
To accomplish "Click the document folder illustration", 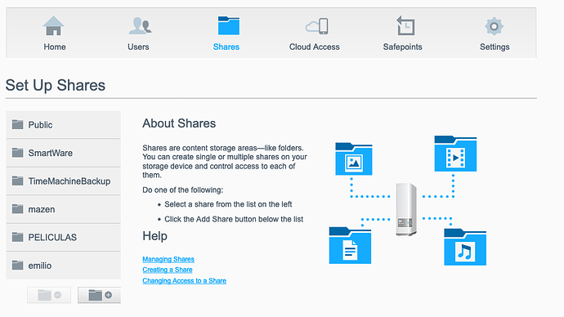I will 350,245.
